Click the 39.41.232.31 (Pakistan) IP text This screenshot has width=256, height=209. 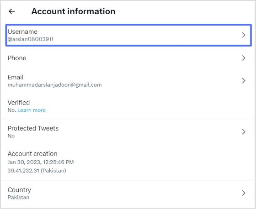coord(37,171)
